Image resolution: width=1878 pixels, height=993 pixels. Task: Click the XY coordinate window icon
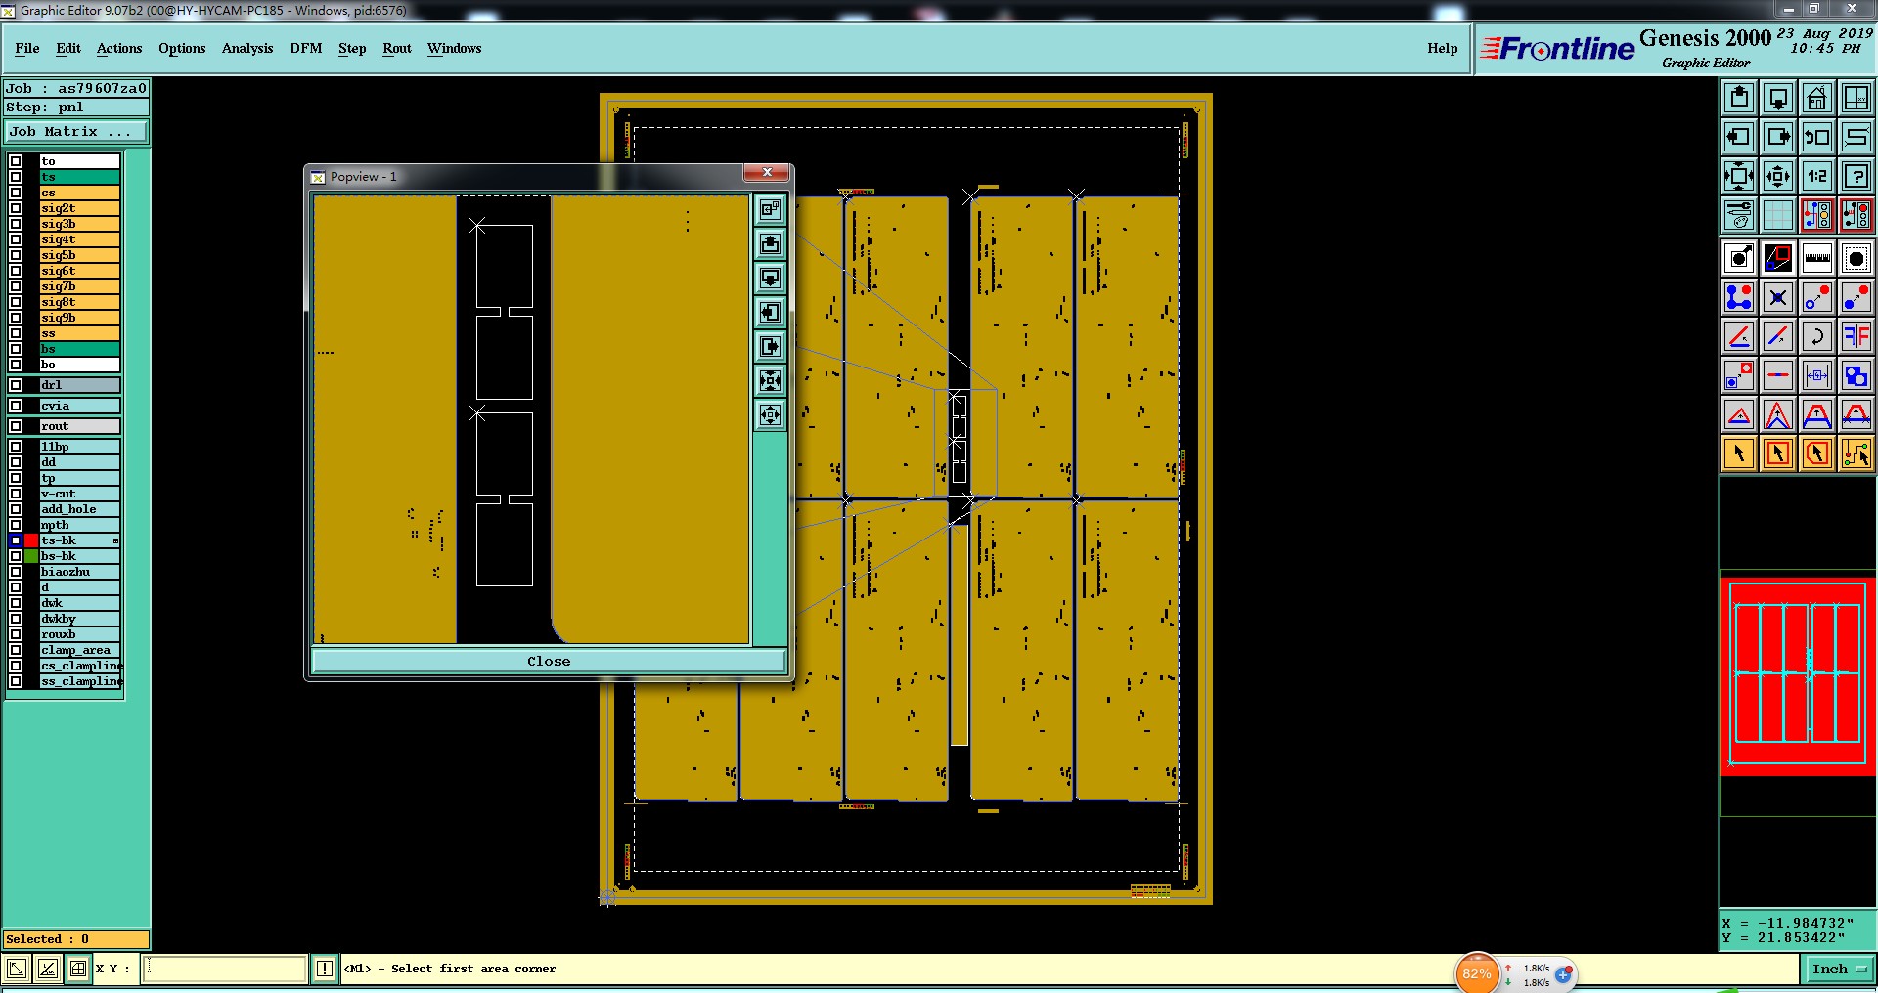tap(1856, 98)
